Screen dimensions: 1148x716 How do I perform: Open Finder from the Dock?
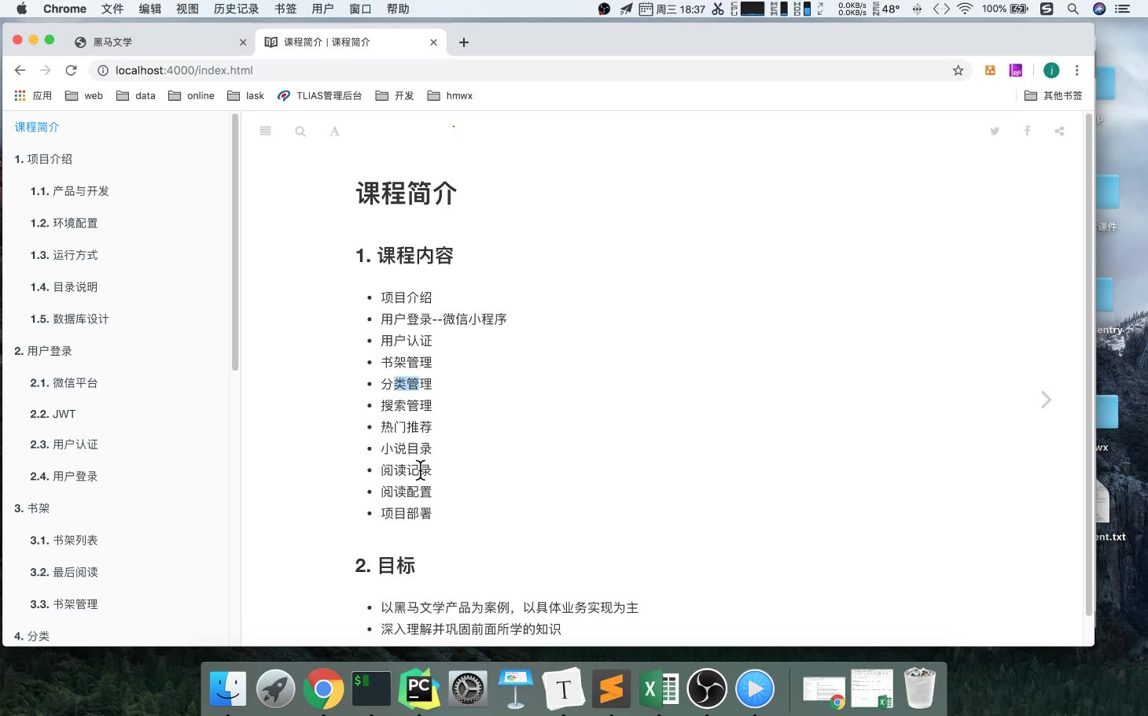click(228, 689)
